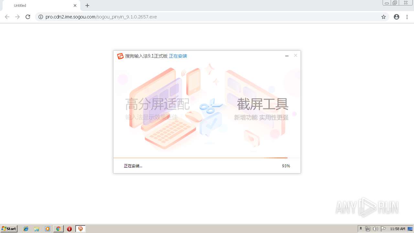Click the 93% progress value
414x233 pixels.
pos(286,166)
